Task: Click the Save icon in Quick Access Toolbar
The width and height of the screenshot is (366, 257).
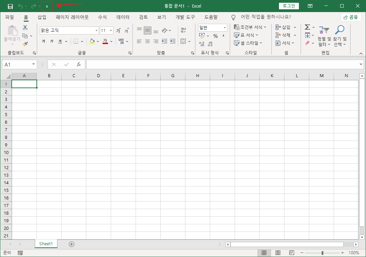Action: click(x=10, y=6)
